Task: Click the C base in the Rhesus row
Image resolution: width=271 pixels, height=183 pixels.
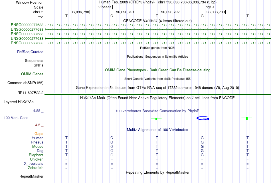Action: 112,142
